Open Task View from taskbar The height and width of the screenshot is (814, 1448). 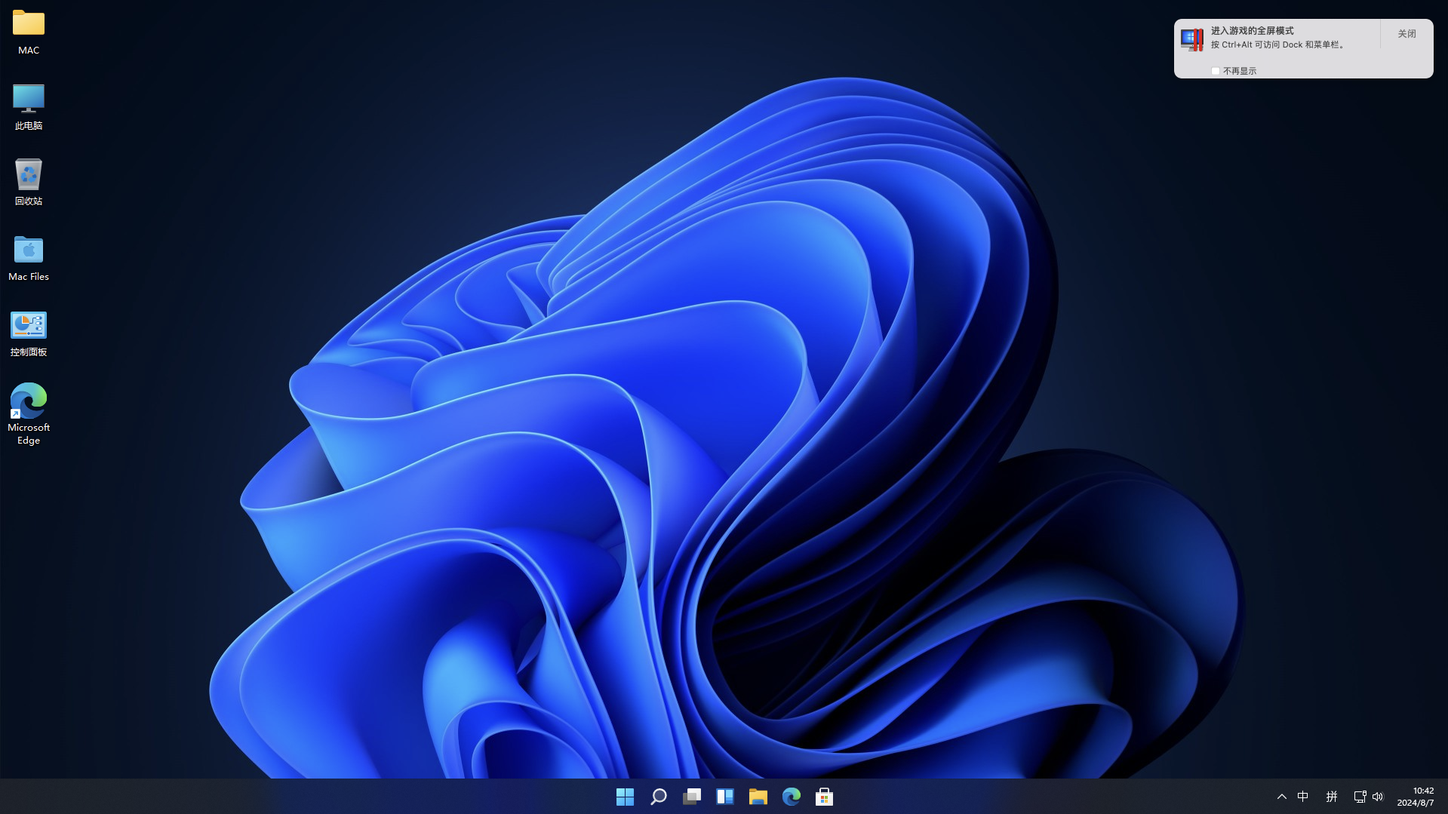tap(692, 797)
